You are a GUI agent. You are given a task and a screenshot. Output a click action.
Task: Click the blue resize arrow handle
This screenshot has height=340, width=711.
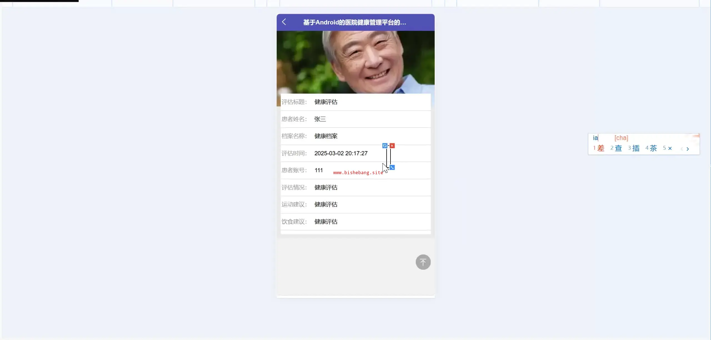pyautogui.click(x=392, y=167)
